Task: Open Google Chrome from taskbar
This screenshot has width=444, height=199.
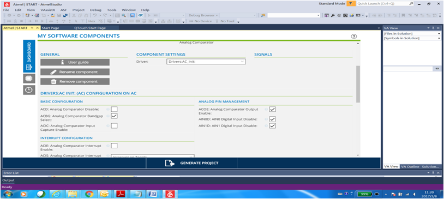Action: point(89,194)
